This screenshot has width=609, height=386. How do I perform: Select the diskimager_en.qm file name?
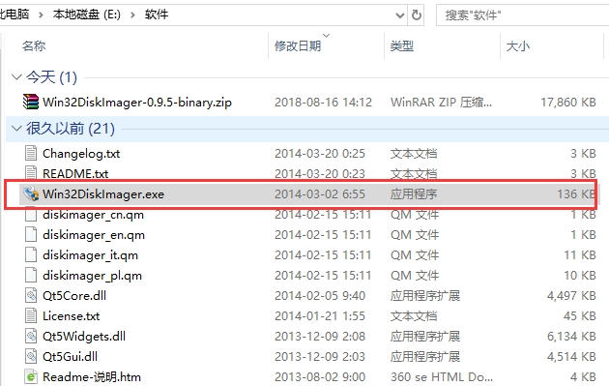(94, 235)
